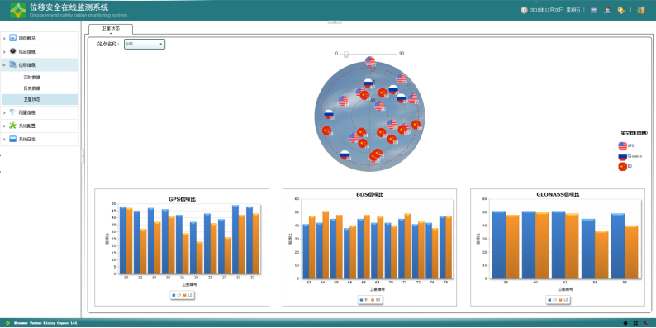The height and width of the screenshot is (328, 656).
Task: Click 卫星状态 item in the sidebar
Action: pos(31,100)
